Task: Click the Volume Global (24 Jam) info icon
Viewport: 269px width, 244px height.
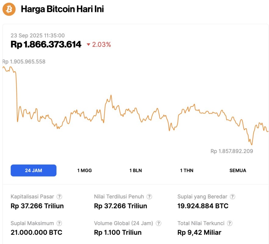Action: pos(159,223)
